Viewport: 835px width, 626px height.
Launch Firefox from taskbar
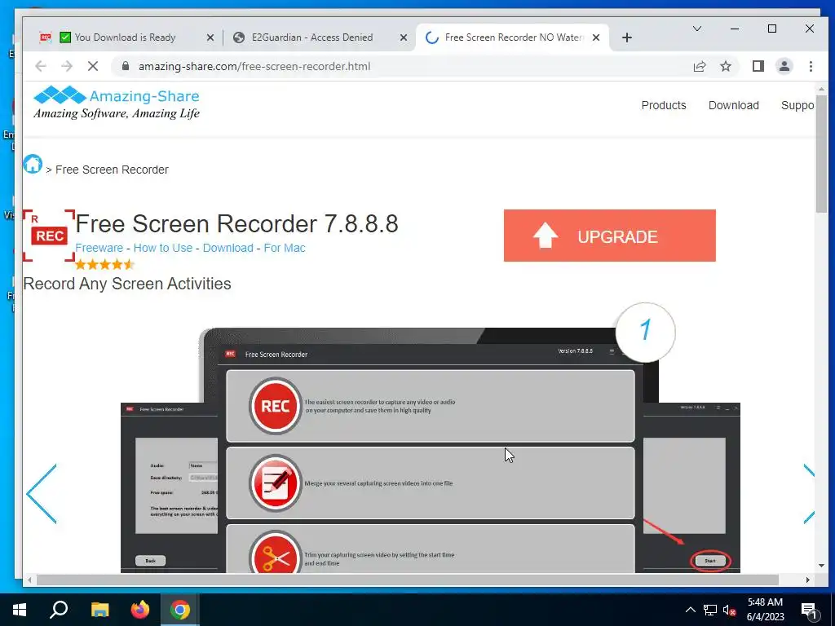140,610
